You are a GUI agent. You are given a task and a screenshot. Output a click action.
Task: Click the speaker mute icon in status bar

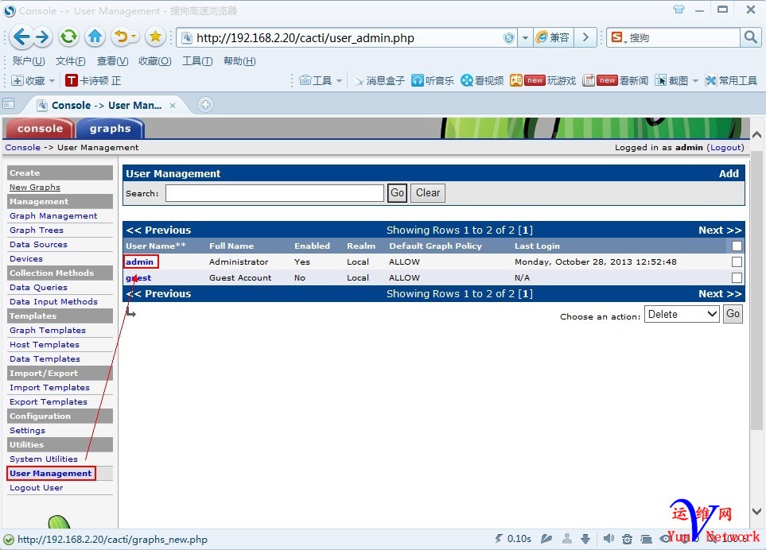pos(609,539)
